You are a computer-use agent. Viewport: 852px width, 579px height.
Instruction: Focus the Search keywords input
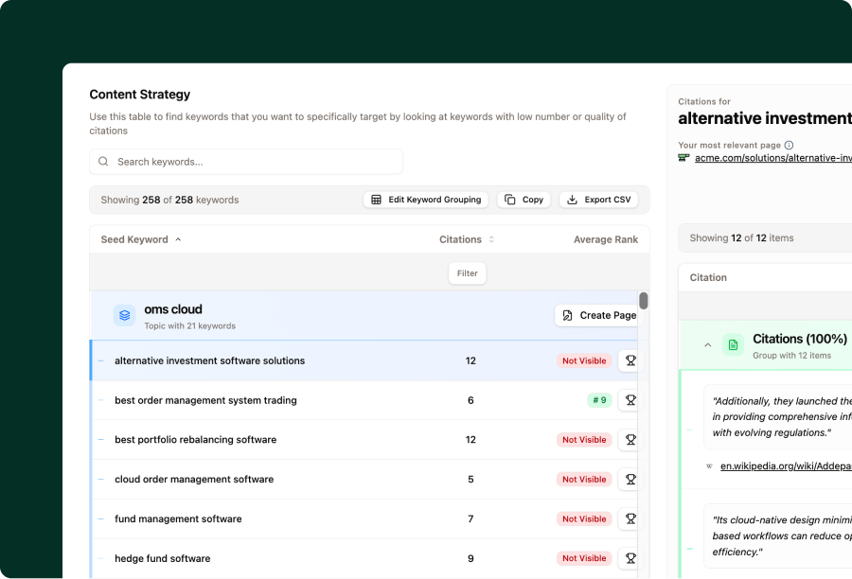(246, 162)
